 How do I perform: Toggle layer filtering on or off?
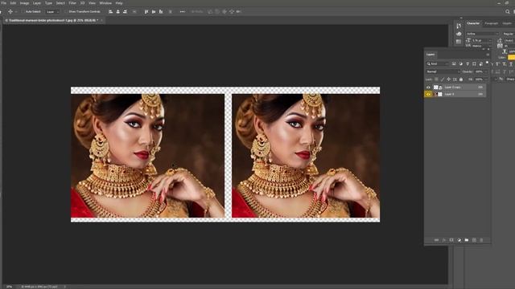coord(487,63)
